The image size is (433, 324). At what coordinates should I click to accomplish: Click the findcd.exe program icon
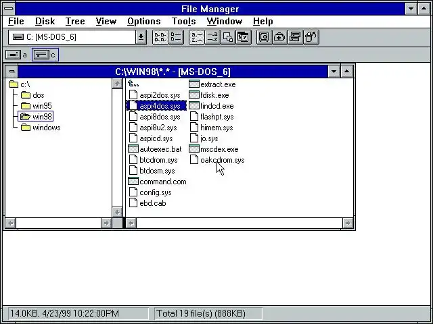point(194,106)
